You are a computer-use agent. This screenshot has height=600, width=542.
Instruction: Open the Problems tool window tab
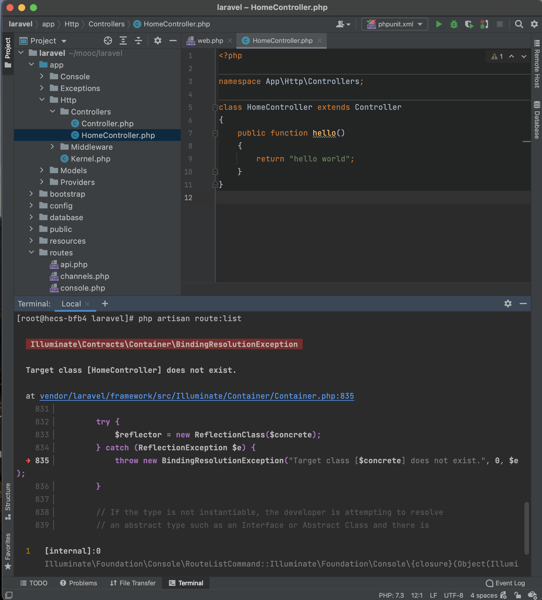tap(79, 583)
